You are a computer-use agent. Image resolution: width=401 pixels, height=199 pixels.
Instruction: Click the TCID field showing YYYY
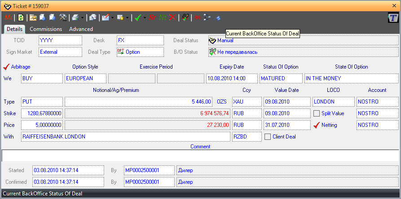[60, 40]
